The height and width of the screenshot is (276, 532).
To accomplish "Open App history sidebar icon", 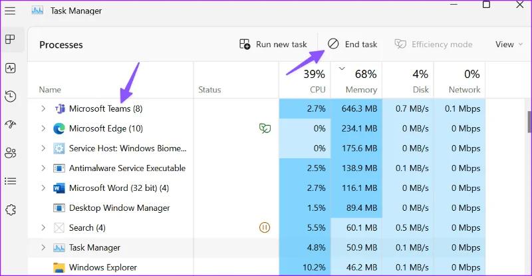I will point(11,96).
